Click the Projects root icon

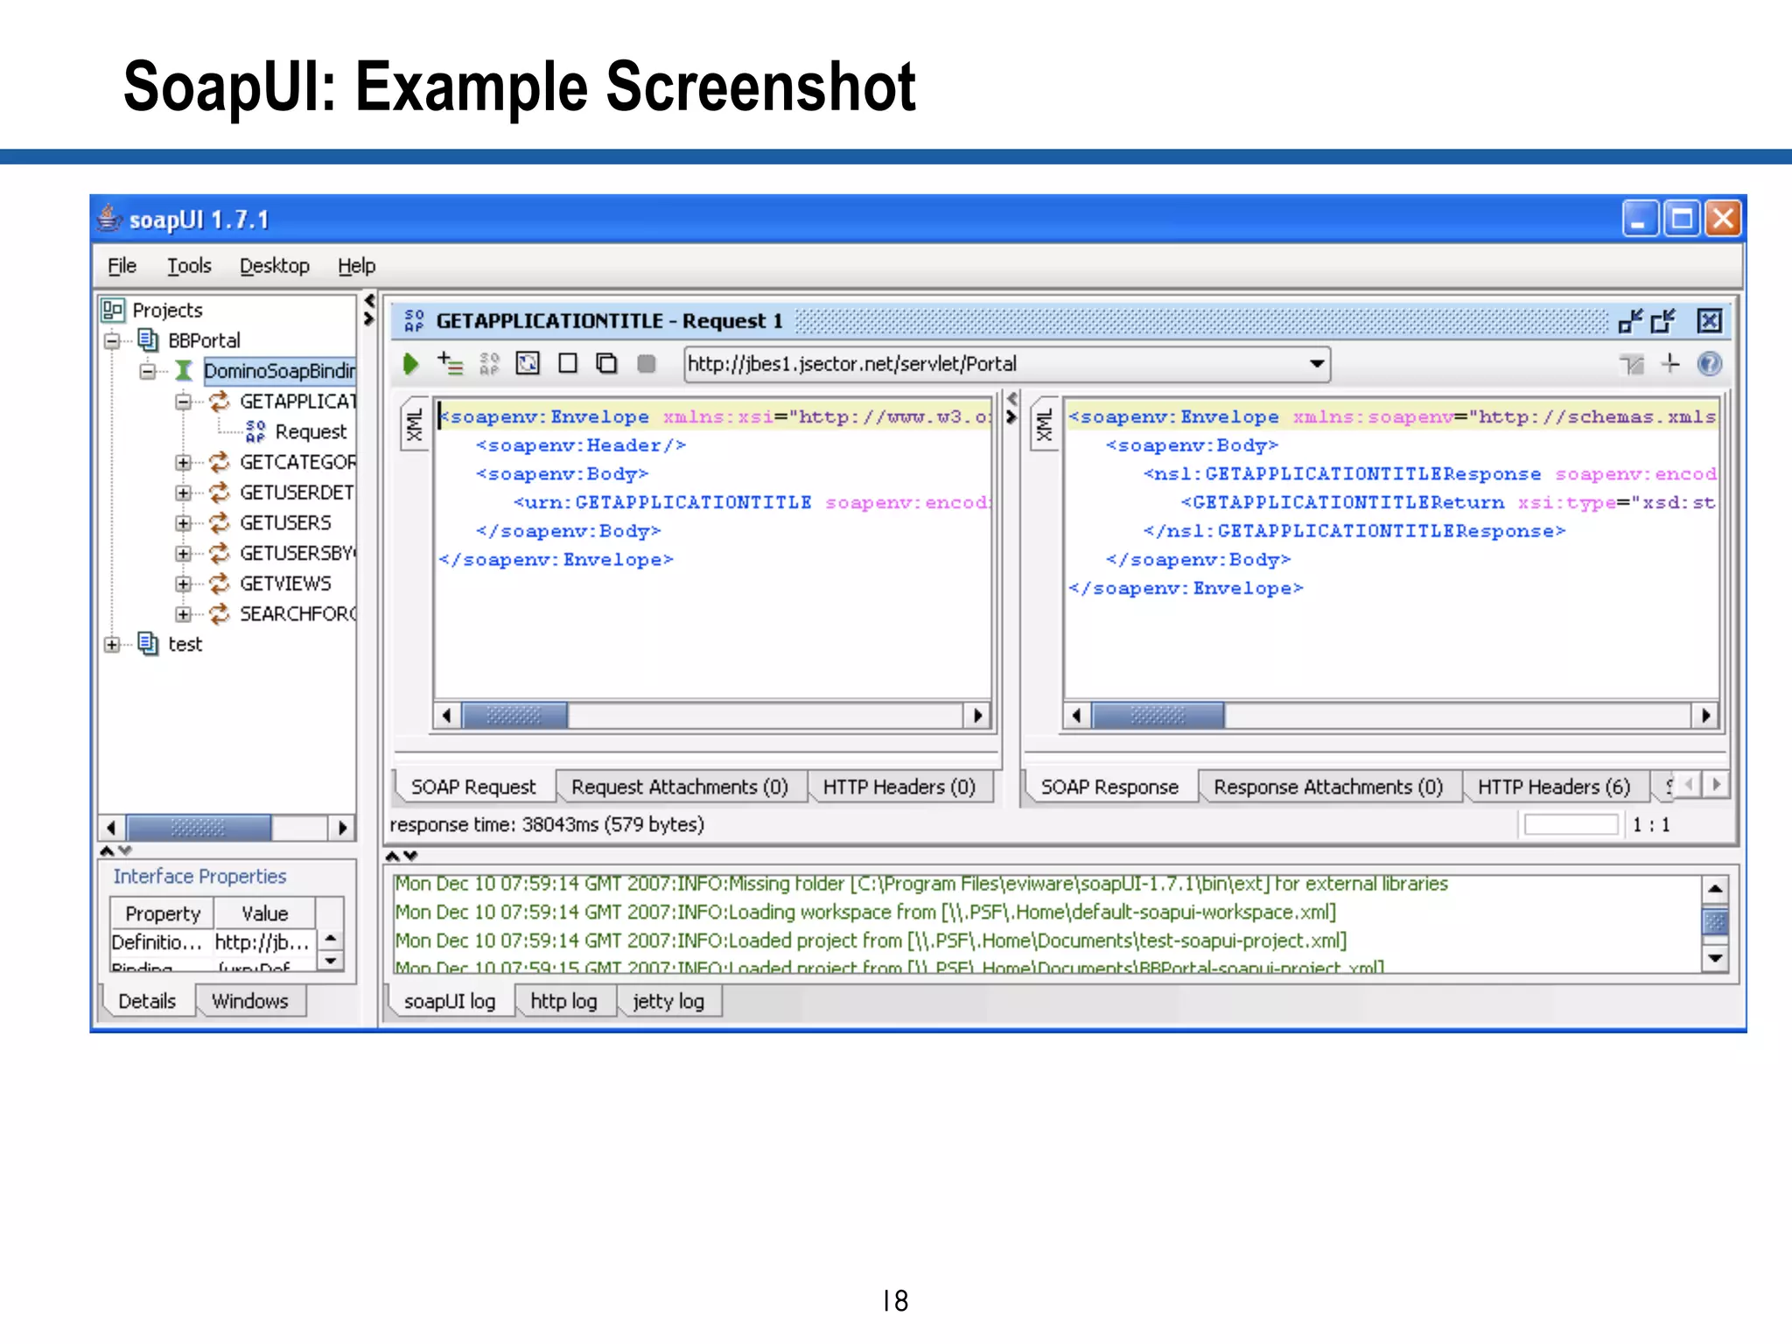click(112, 310)
